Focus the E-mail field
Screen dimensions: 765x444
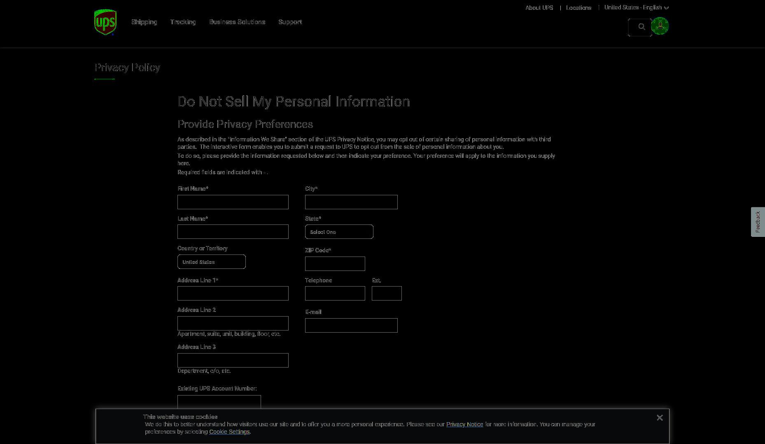[351, 325]
